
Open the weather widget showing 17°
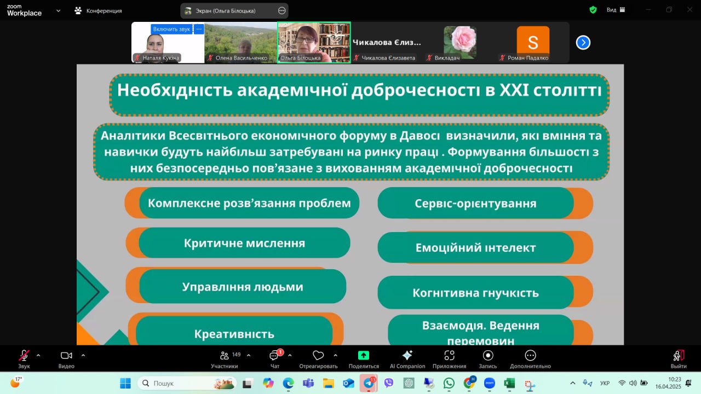[x=16, y=382]
